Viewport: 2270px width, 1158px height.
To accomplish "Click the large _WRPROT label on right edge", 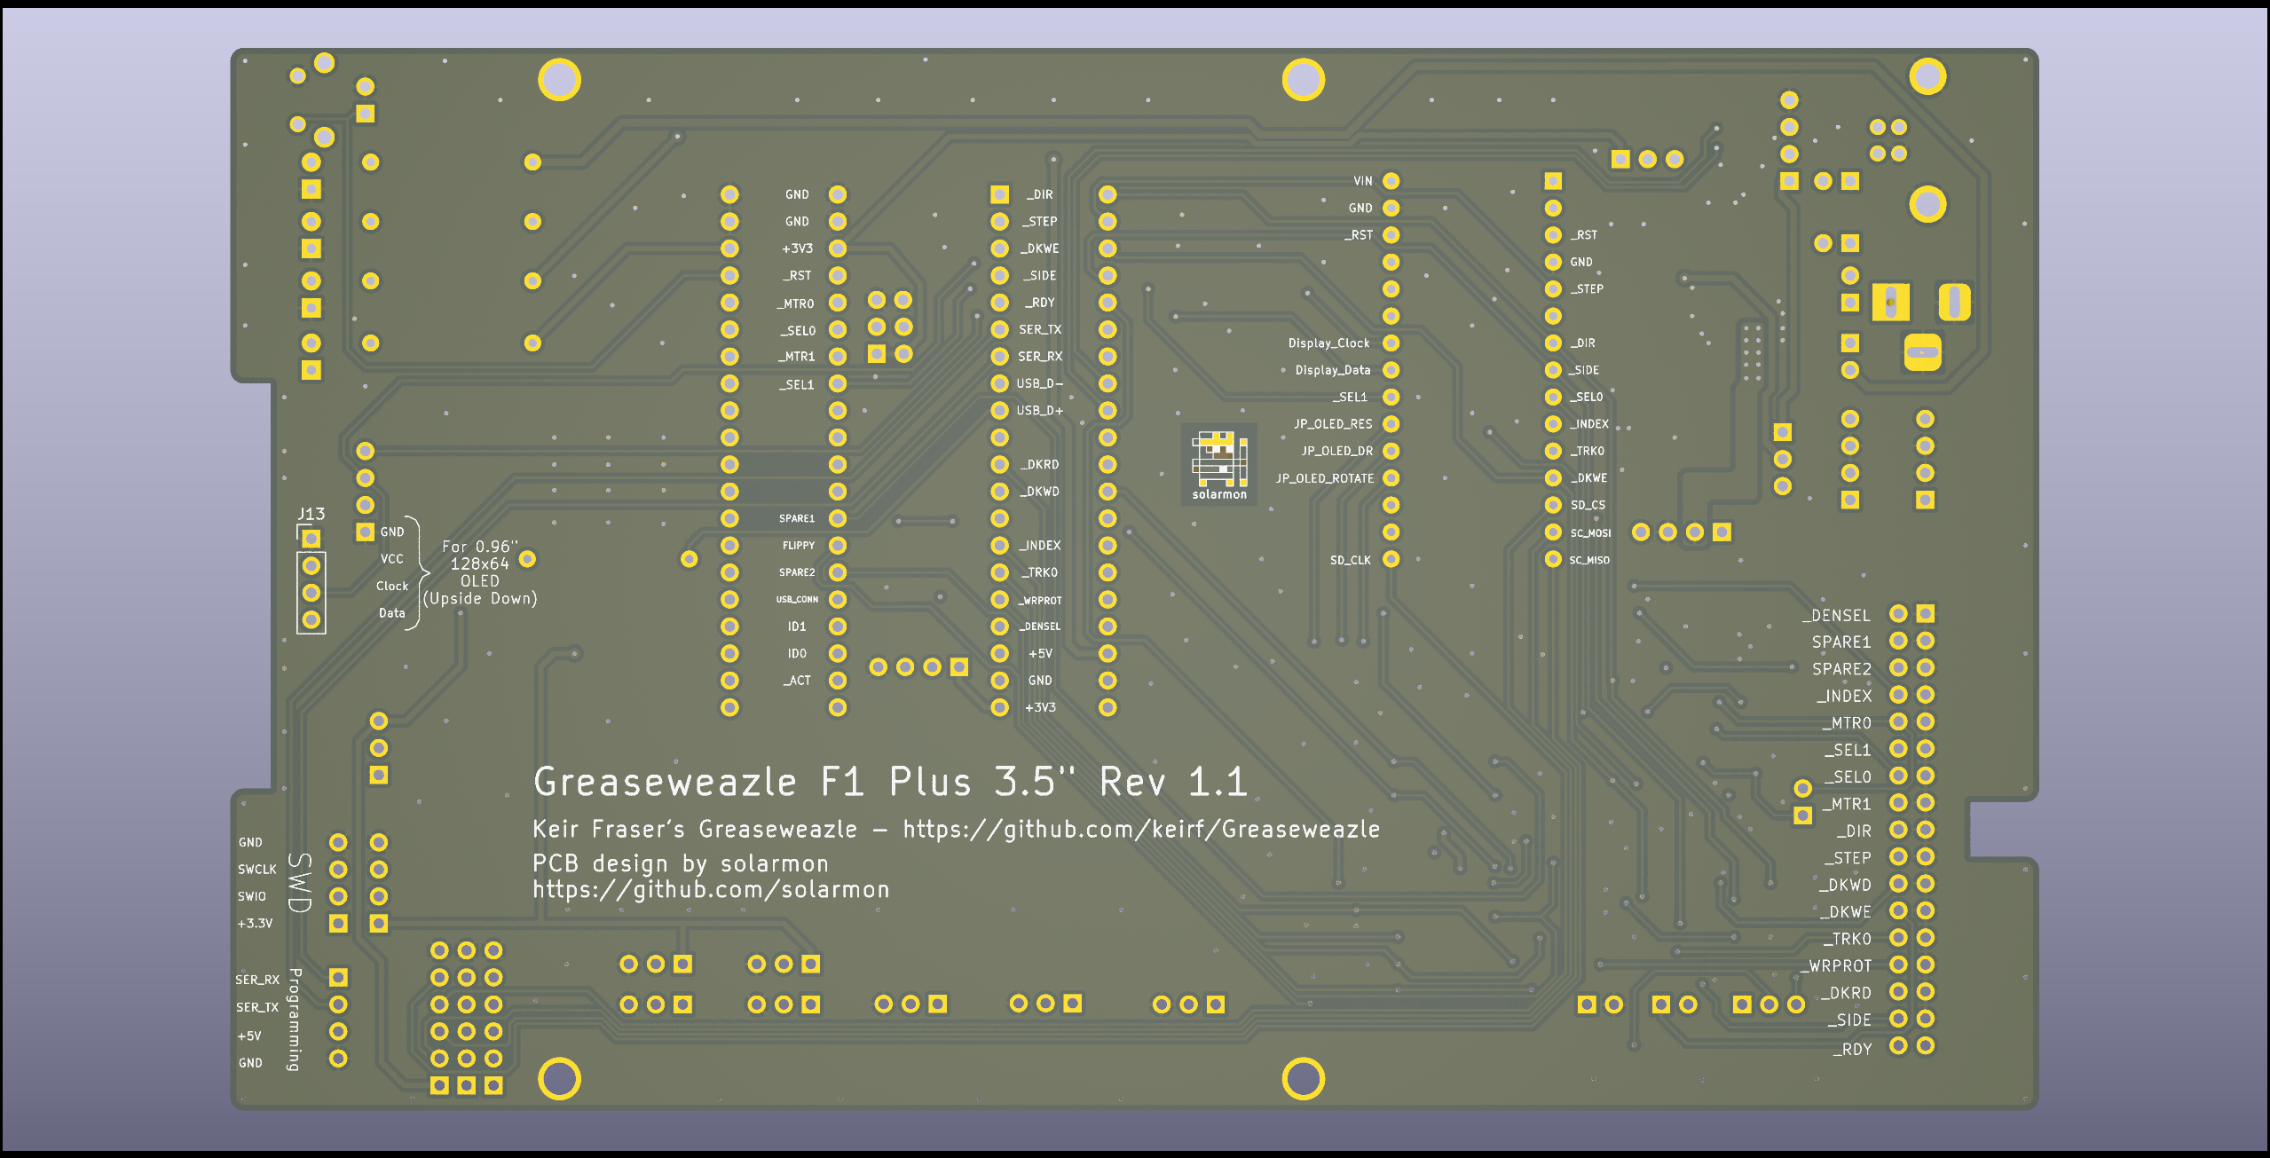I will (x=1835, y=966).
